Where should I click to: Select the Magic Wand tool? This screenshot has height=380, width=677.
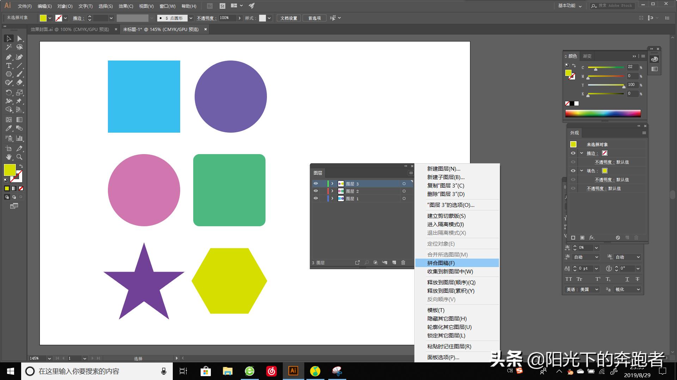click(x=9, y=46)
